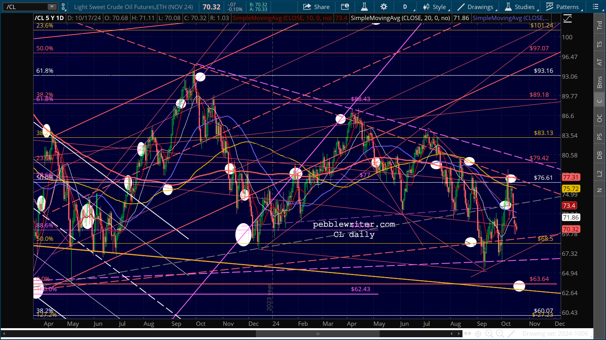Click the A: 70.33 ask quote
This screenshot has width=606, height=340.
(x=258, y=9)
